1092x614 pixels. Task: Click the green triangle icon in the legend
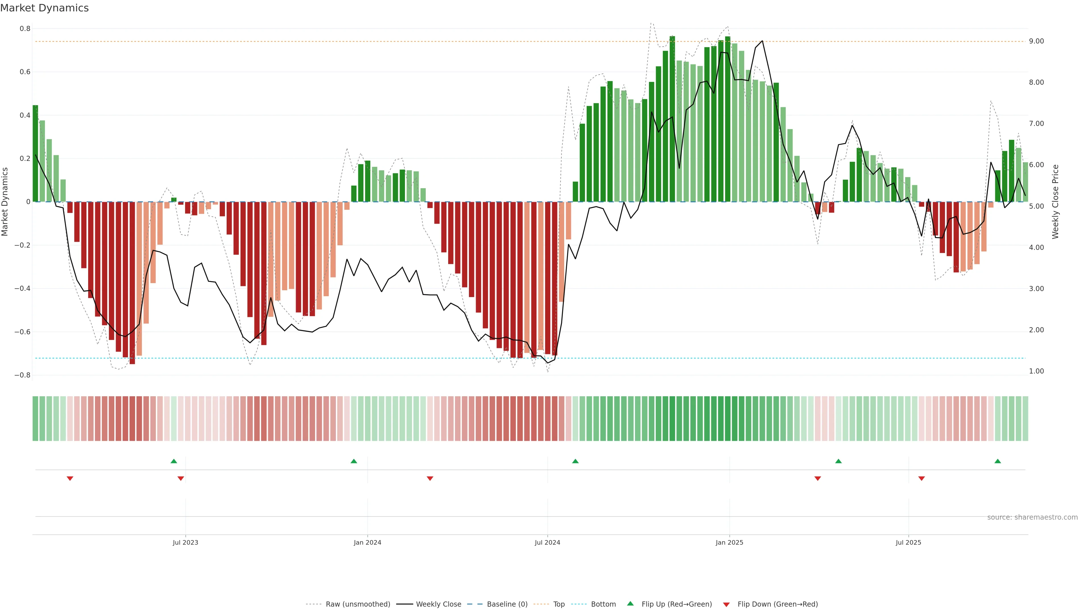tap(630, 603)
